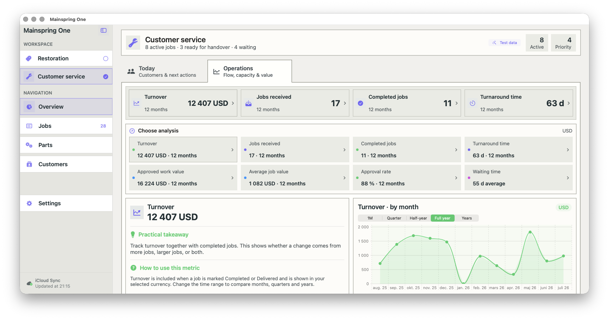Viewport: 609px width, 320px height.
Task: Open Settings in the sidebar
Action: (x=66, y=203)
